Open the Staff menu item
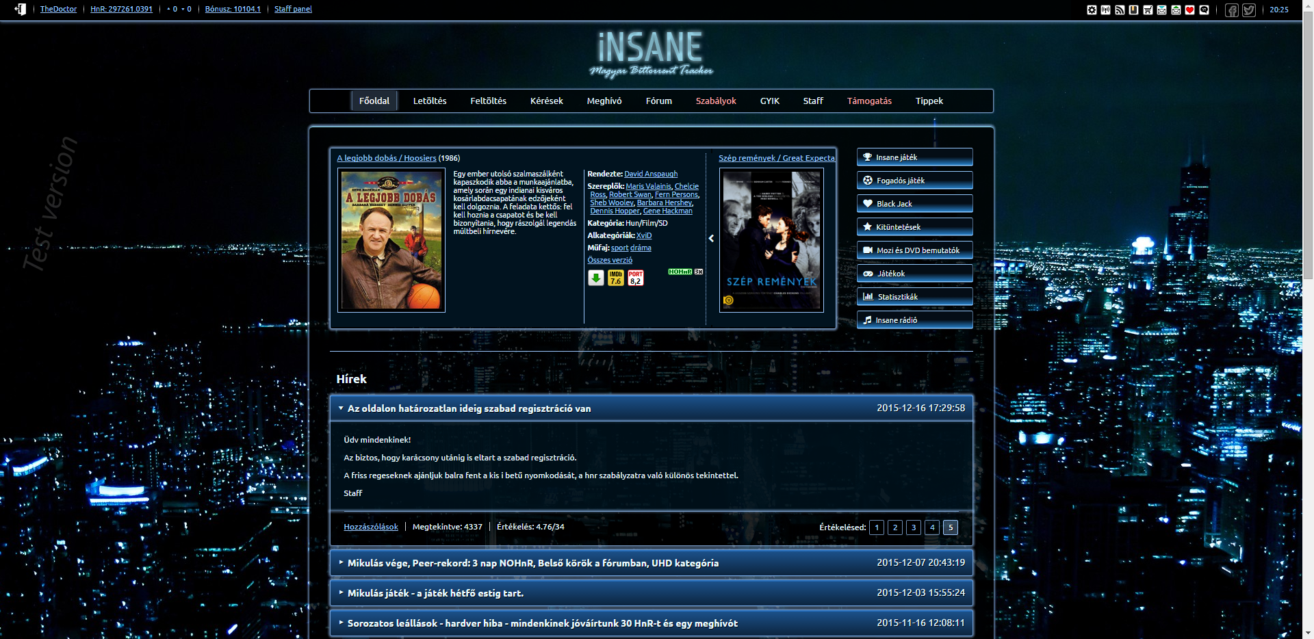This screenshot has width=1314, height=639. [x=813, y=101]
